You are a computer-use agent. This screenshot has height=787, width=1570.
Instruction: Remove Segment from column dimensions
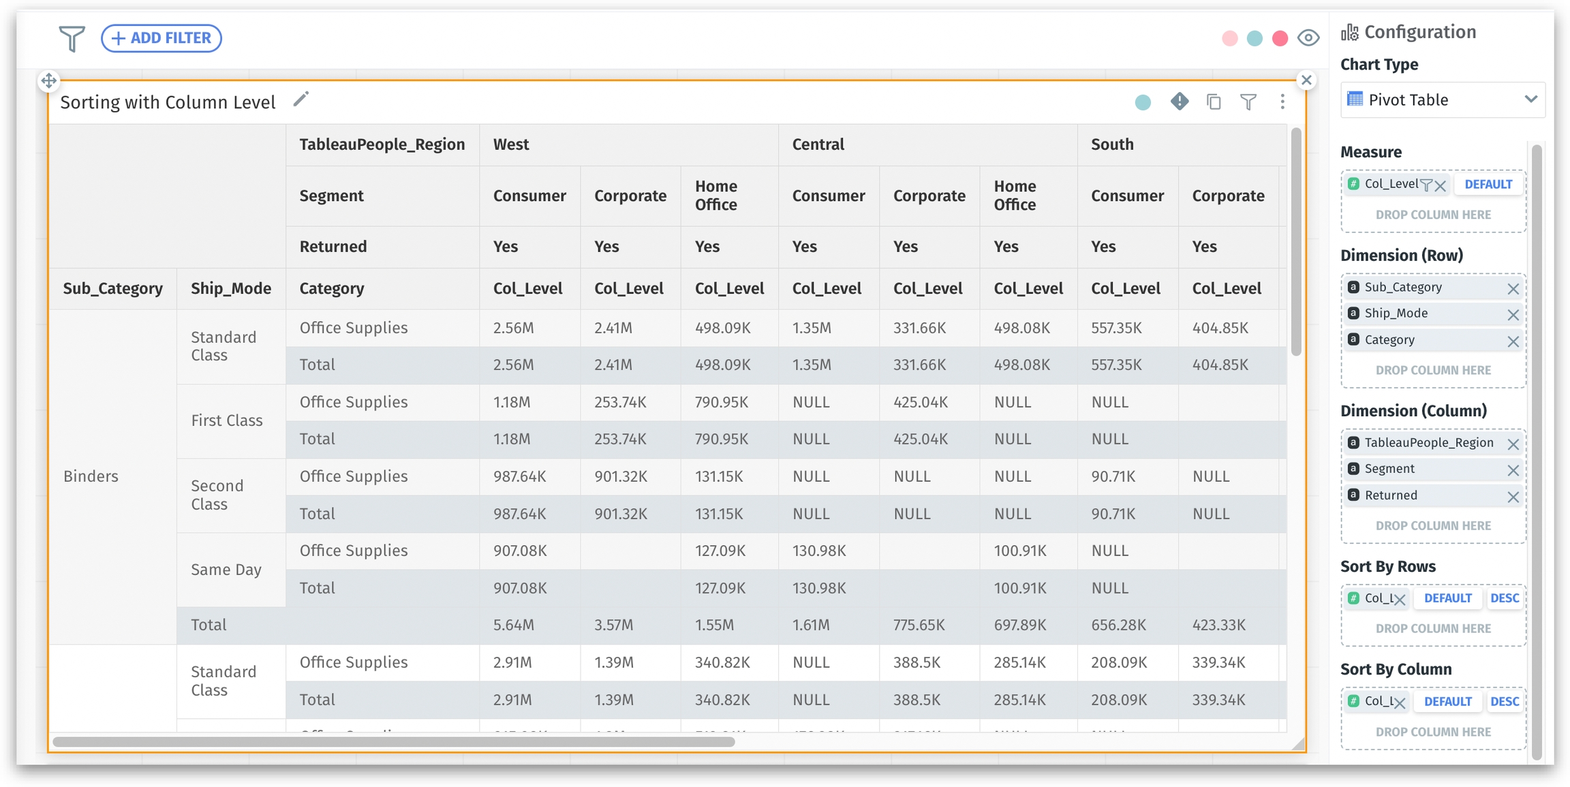pyautogui.click(x=1513, y=470)
